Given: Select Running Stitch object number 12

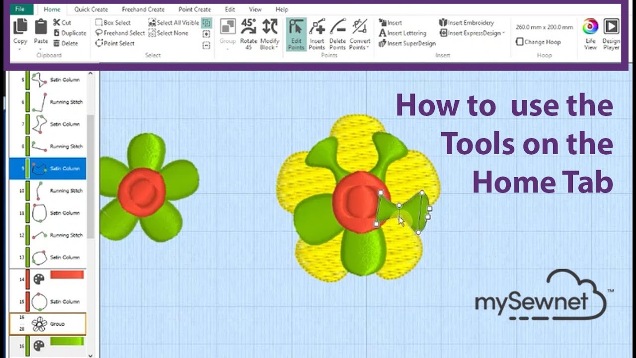Looking at the screenshot, I should [48, 235].
